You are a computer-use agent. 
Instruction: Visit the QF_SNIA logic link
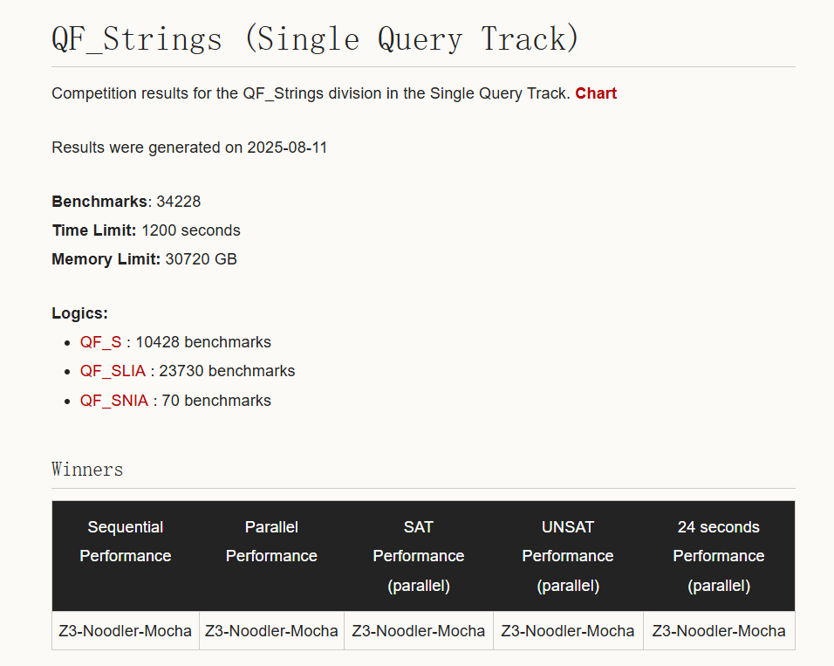(114, 401)
